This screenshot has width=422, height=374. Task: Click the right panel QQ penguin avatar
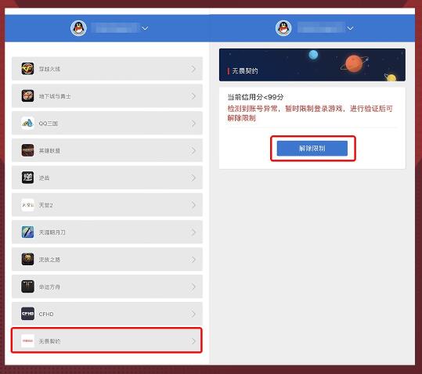coord(283,28)
